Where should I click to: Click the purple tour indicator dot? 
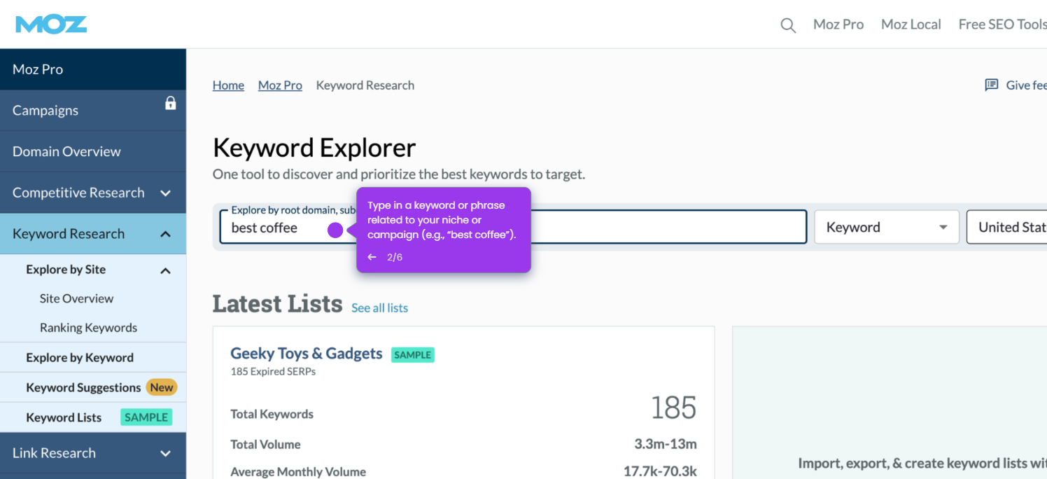pos(335,230)
